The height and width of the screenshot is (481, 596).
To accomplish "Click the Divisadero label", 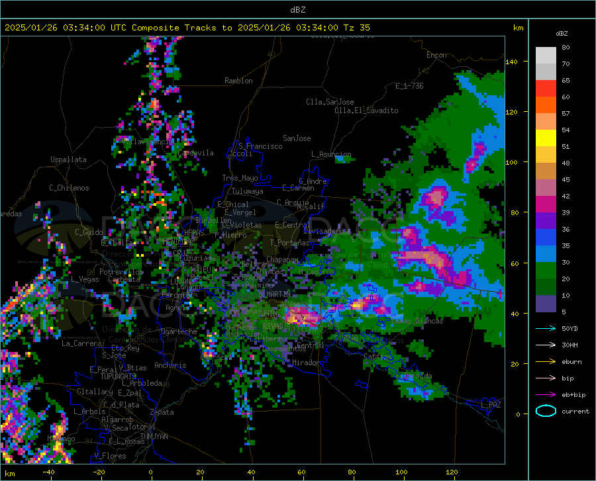I will pyautogui.click(x=323, y=231).
